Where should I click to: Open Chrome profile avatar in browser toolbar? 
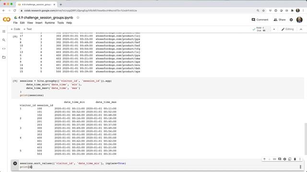point(298,11)
